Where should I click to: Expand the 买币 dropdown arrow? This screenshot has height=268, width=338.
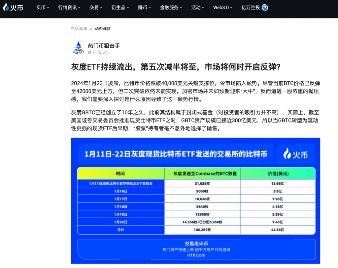[48, 8]
